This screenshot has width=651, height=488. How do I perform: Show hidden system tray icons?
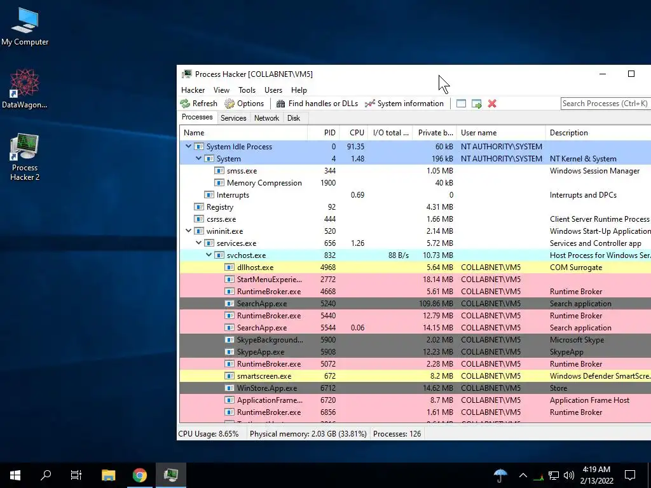523,475
